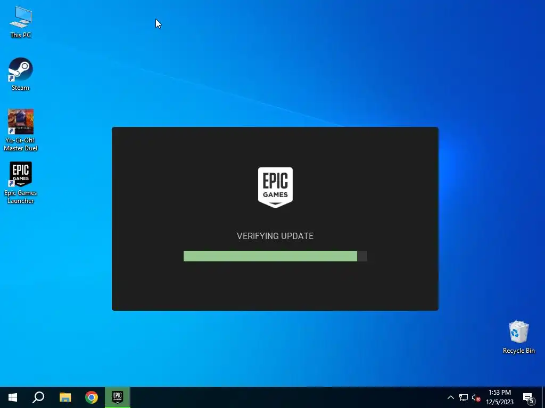
Task: Open the network status tray icon
Action: click(x=464, y=397)
